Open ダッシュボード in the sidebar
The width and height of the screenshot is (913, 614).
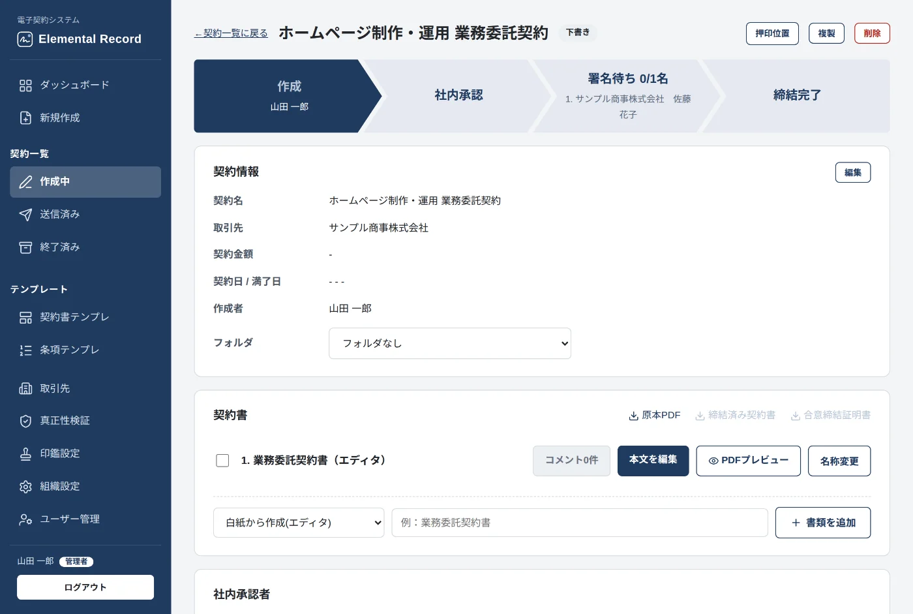(x=85, y=85)
